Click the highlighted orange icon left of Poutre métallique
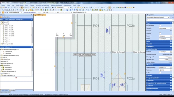This screenshot has height=97, width=174. [x=3, y=12]
